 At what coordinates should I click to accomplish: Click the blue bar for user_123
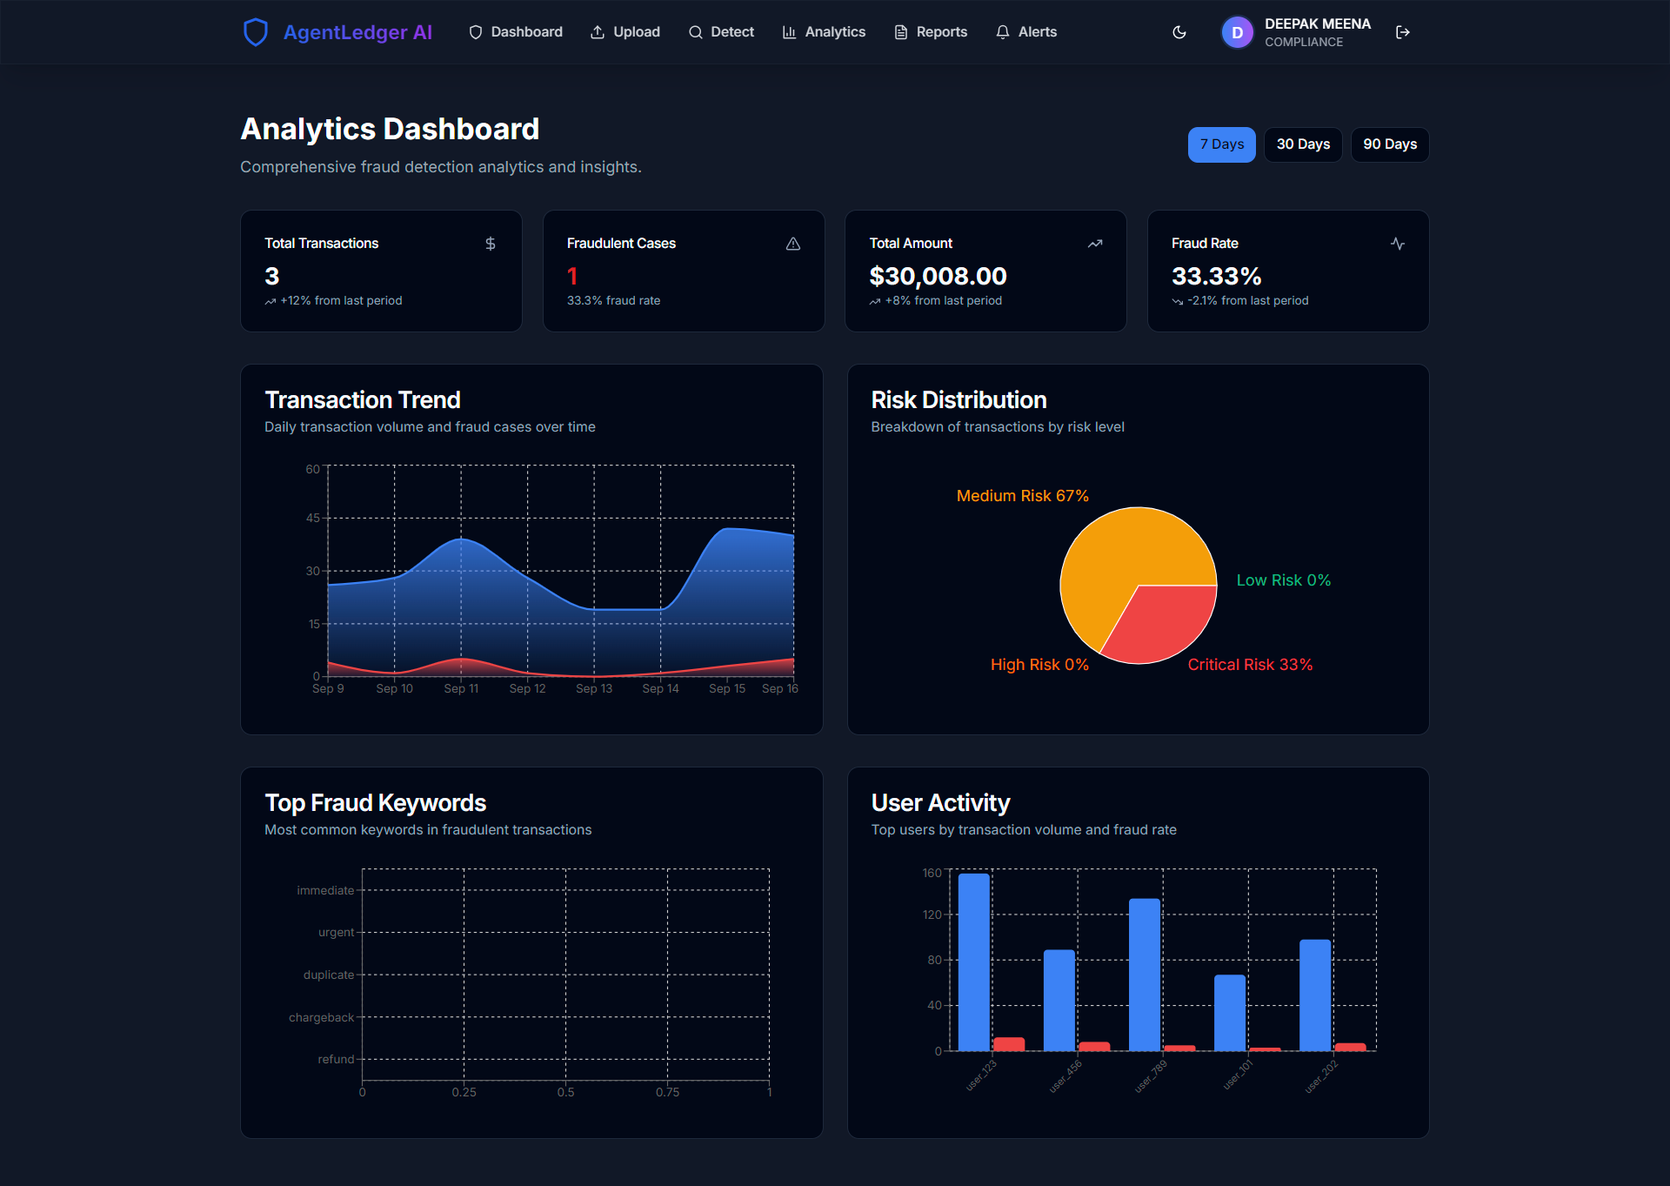(973, 962)
